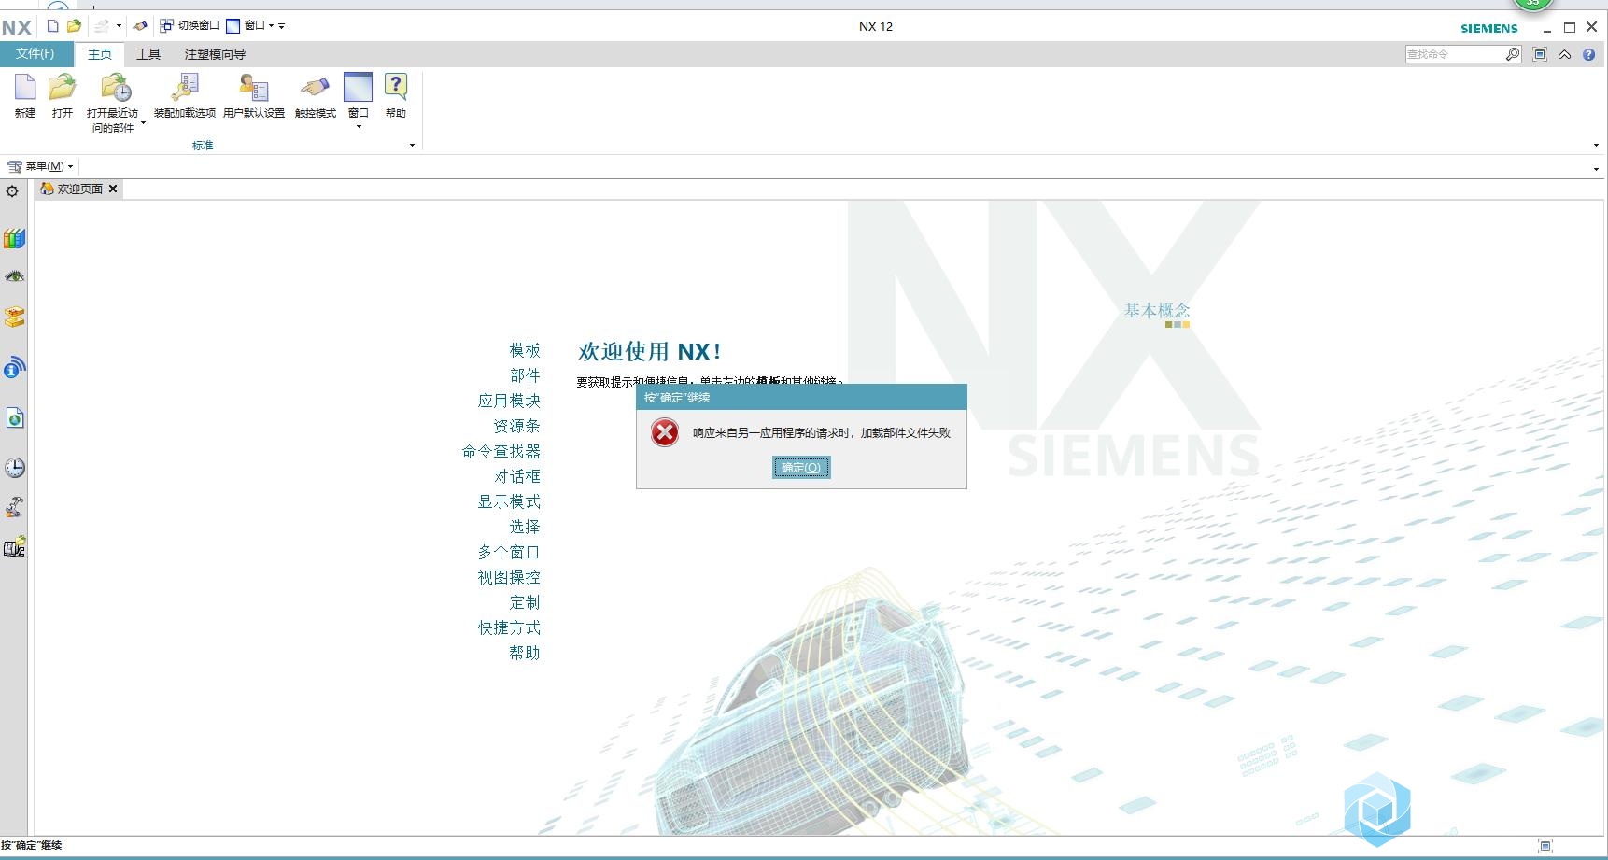The width and height of the screenshot is (1608, 860).
Task: Open 装配加载选项 assembly load options
Action: click(x=185, y=89)
